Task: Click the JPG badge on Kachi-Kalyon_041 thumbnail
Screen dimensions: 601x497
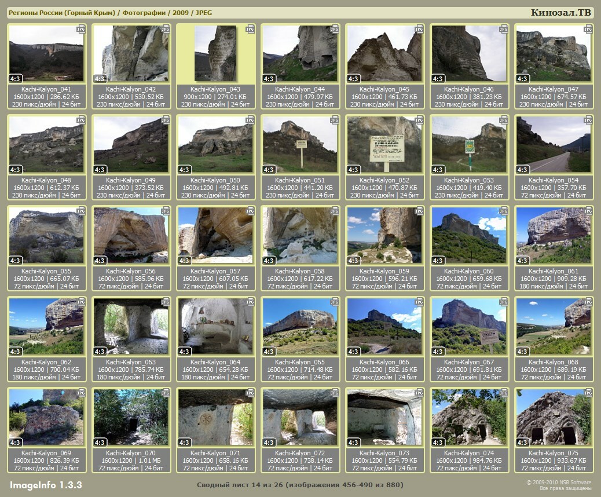Action: tap(81, 29)
